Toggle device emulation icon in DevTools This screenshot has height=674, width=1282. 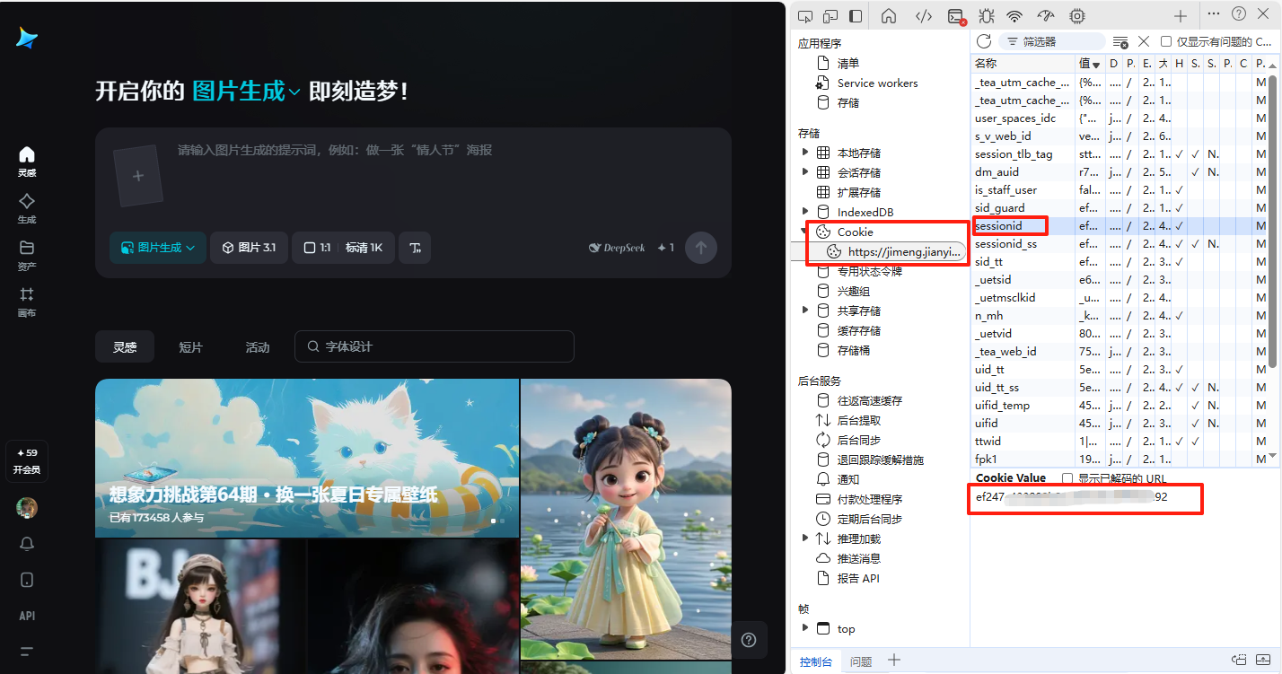[x=830, y=16]
